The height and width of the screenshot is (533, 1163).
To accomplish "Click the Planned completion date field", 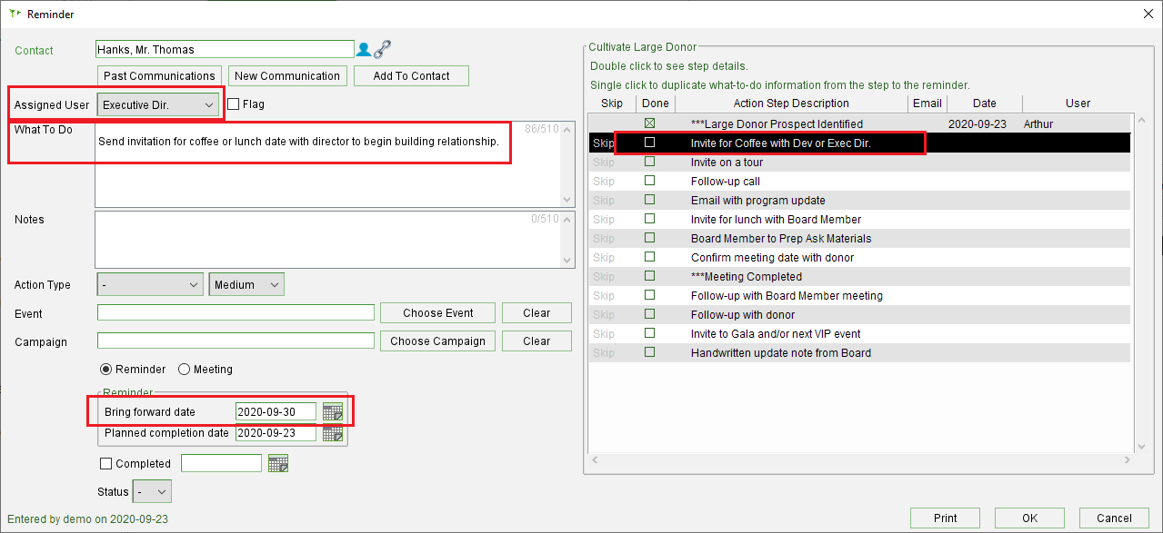I will coord(276,434).
